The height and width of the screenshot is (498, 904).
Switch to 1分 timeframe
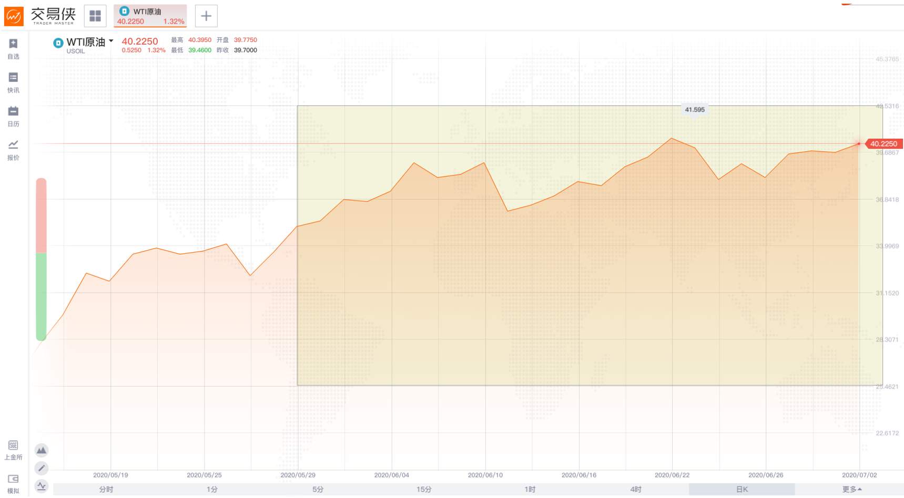pos(212,489)
